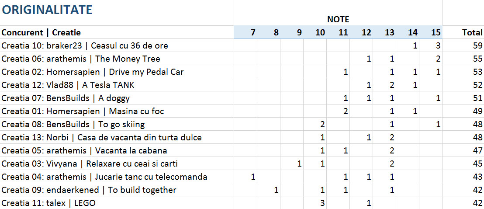Click the 'Concurent | Creatie' column header
484x209 pixels.
(x=41, y=32)
